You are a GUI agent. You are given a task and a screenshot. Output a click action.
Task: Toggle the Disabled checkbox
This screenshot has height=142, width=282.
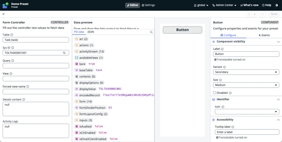[x=214, y=93]
